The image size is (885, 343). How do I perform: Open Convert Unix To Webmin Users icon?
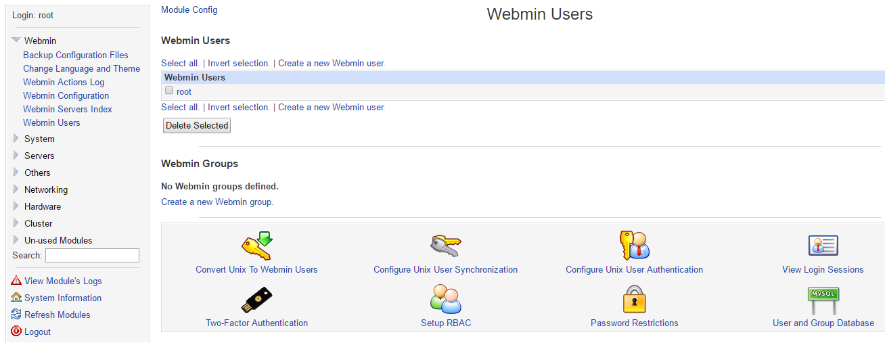pos(256,246)
